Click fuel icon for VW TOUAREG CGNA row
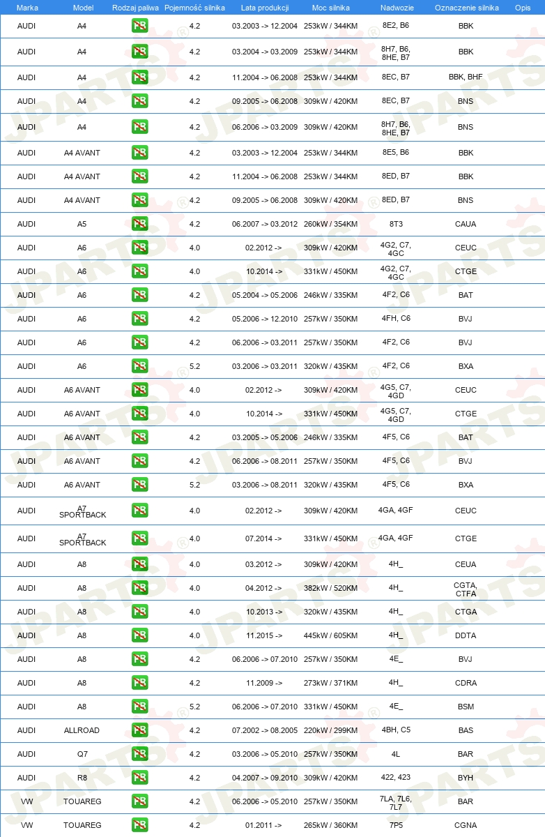This screenshot has height=837, width=545. [x=140, y=825]
